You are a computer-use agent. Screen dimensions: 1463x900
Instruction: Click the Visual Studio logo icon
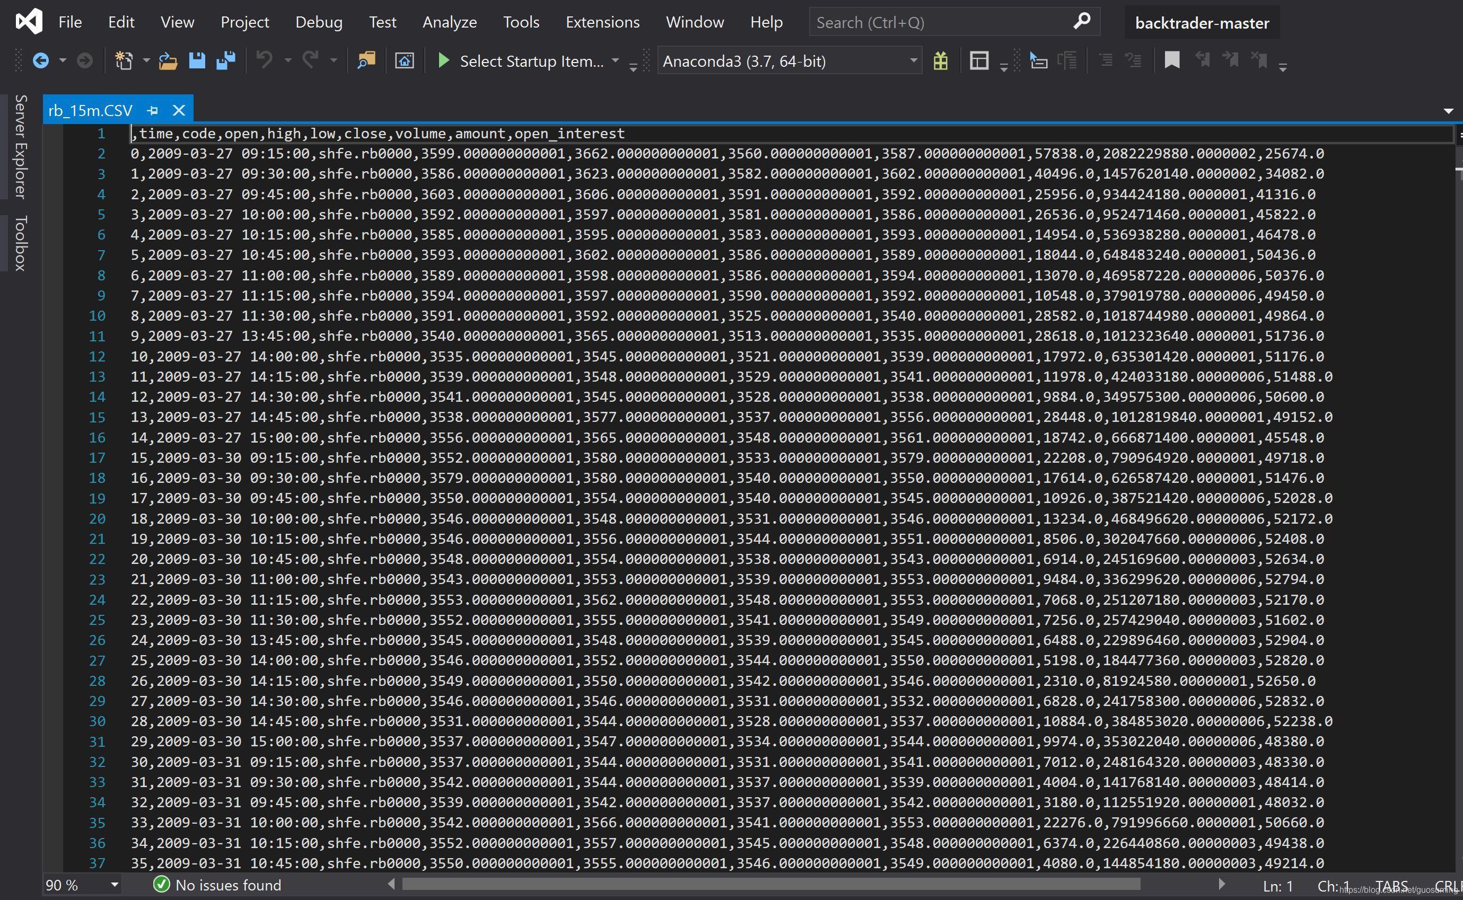pos(29,21)
